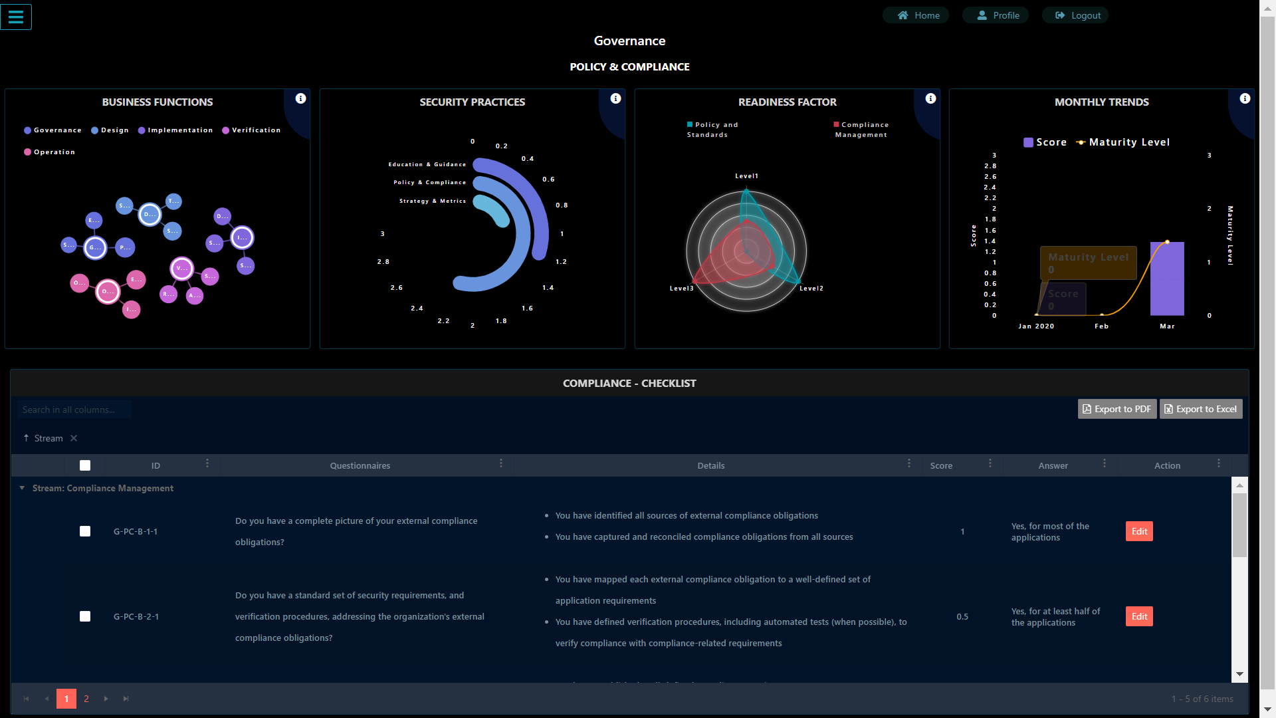Open the ID column options menu
The width and height of the screenshot is (1276, 718).
tap(207, 463)
